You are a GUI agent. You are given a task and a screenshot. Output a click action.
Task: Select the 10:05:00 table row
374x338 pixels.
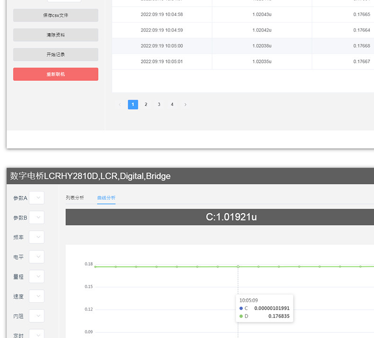point(243,46)
